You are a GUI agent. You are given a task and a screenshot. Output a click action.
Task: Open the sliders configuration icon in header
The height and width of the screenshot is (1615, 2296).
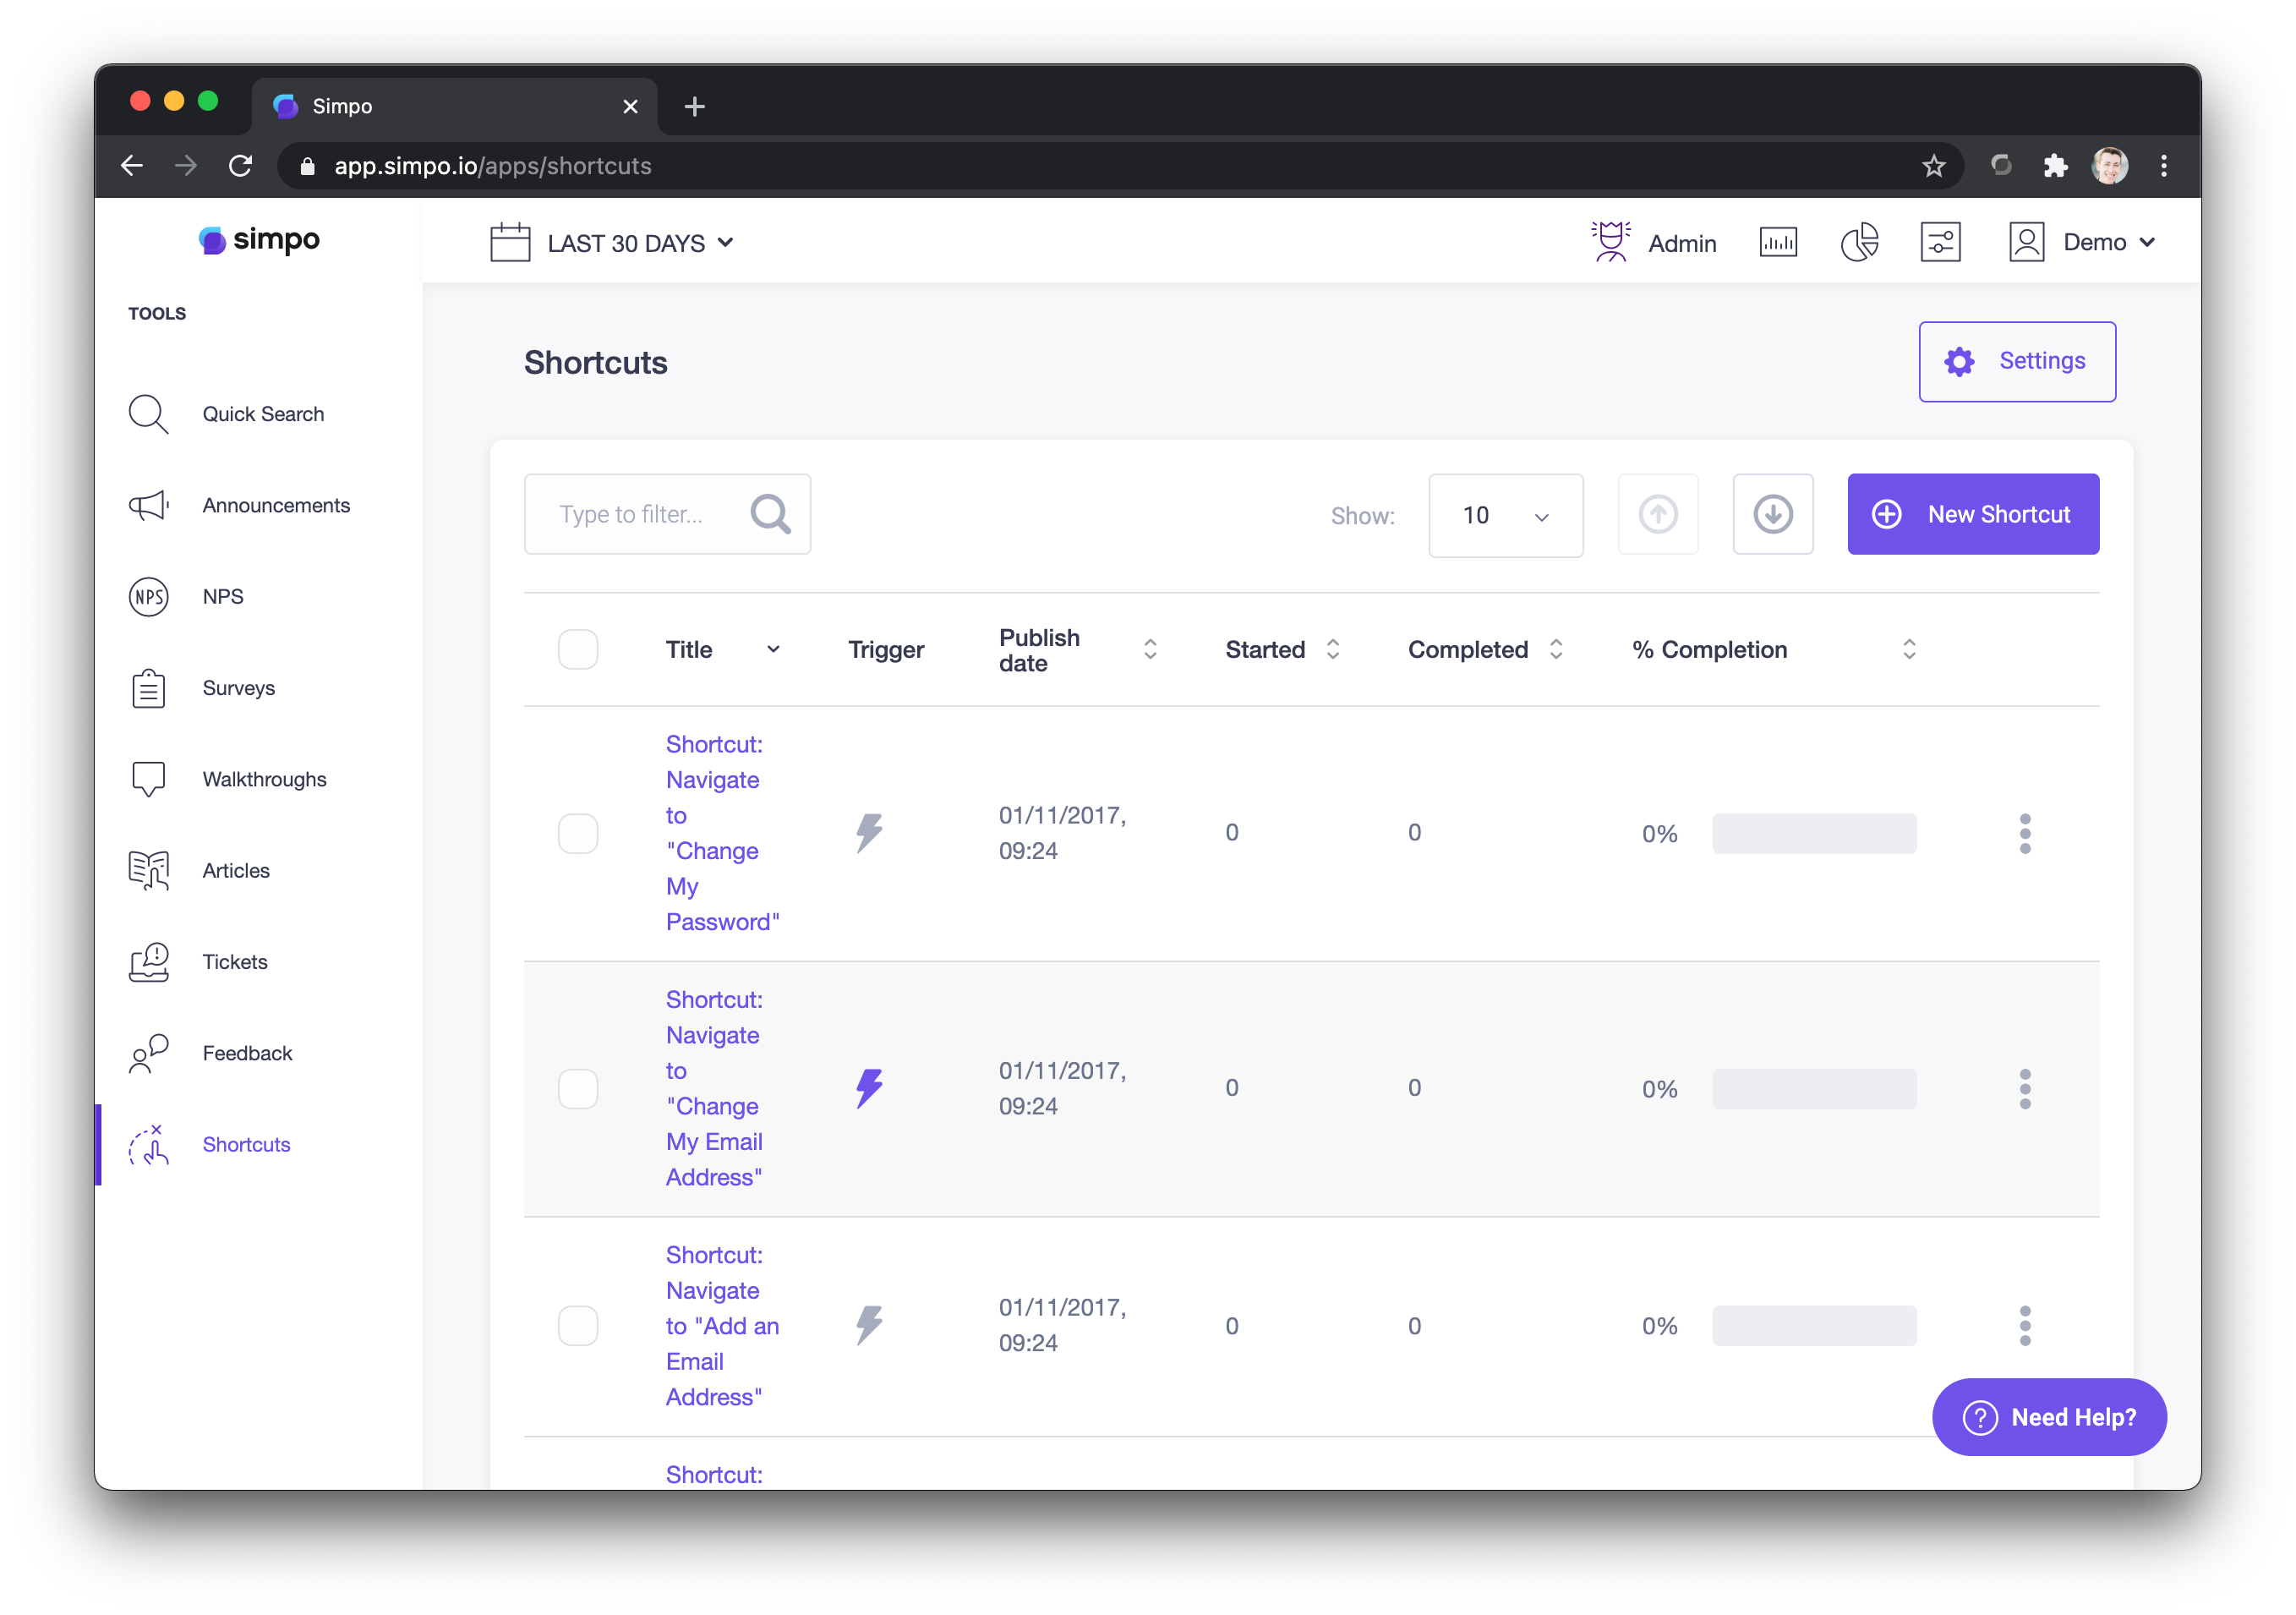[x=1940, y=242]
